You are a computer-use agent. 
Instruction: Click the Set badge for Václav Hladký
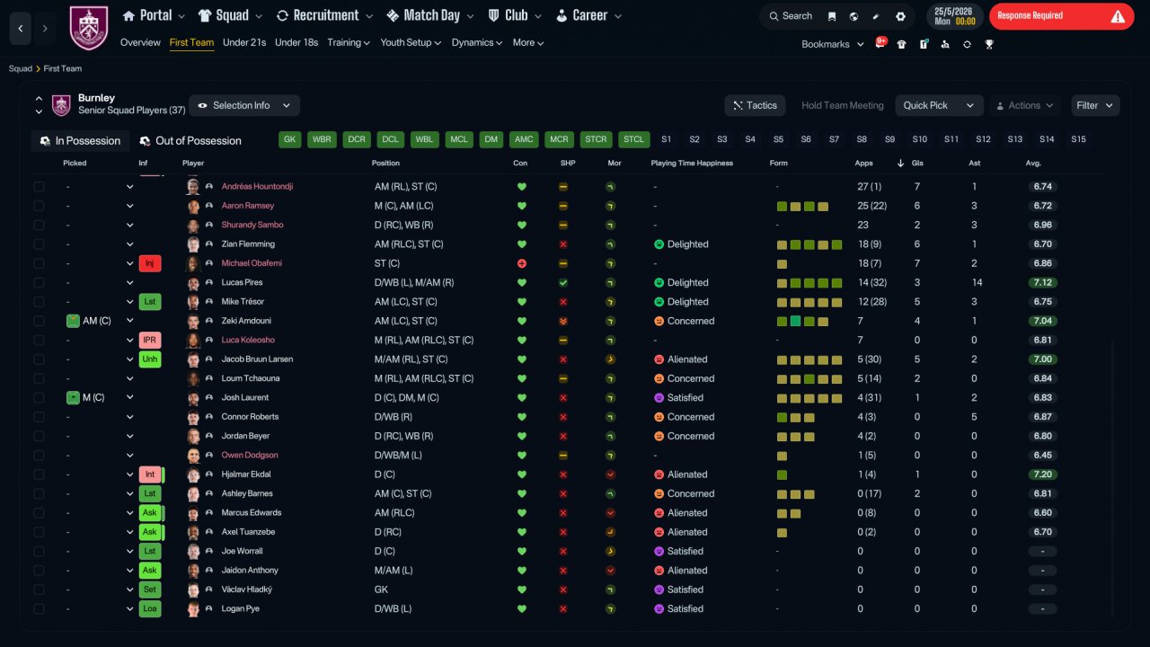coord(150,589)
